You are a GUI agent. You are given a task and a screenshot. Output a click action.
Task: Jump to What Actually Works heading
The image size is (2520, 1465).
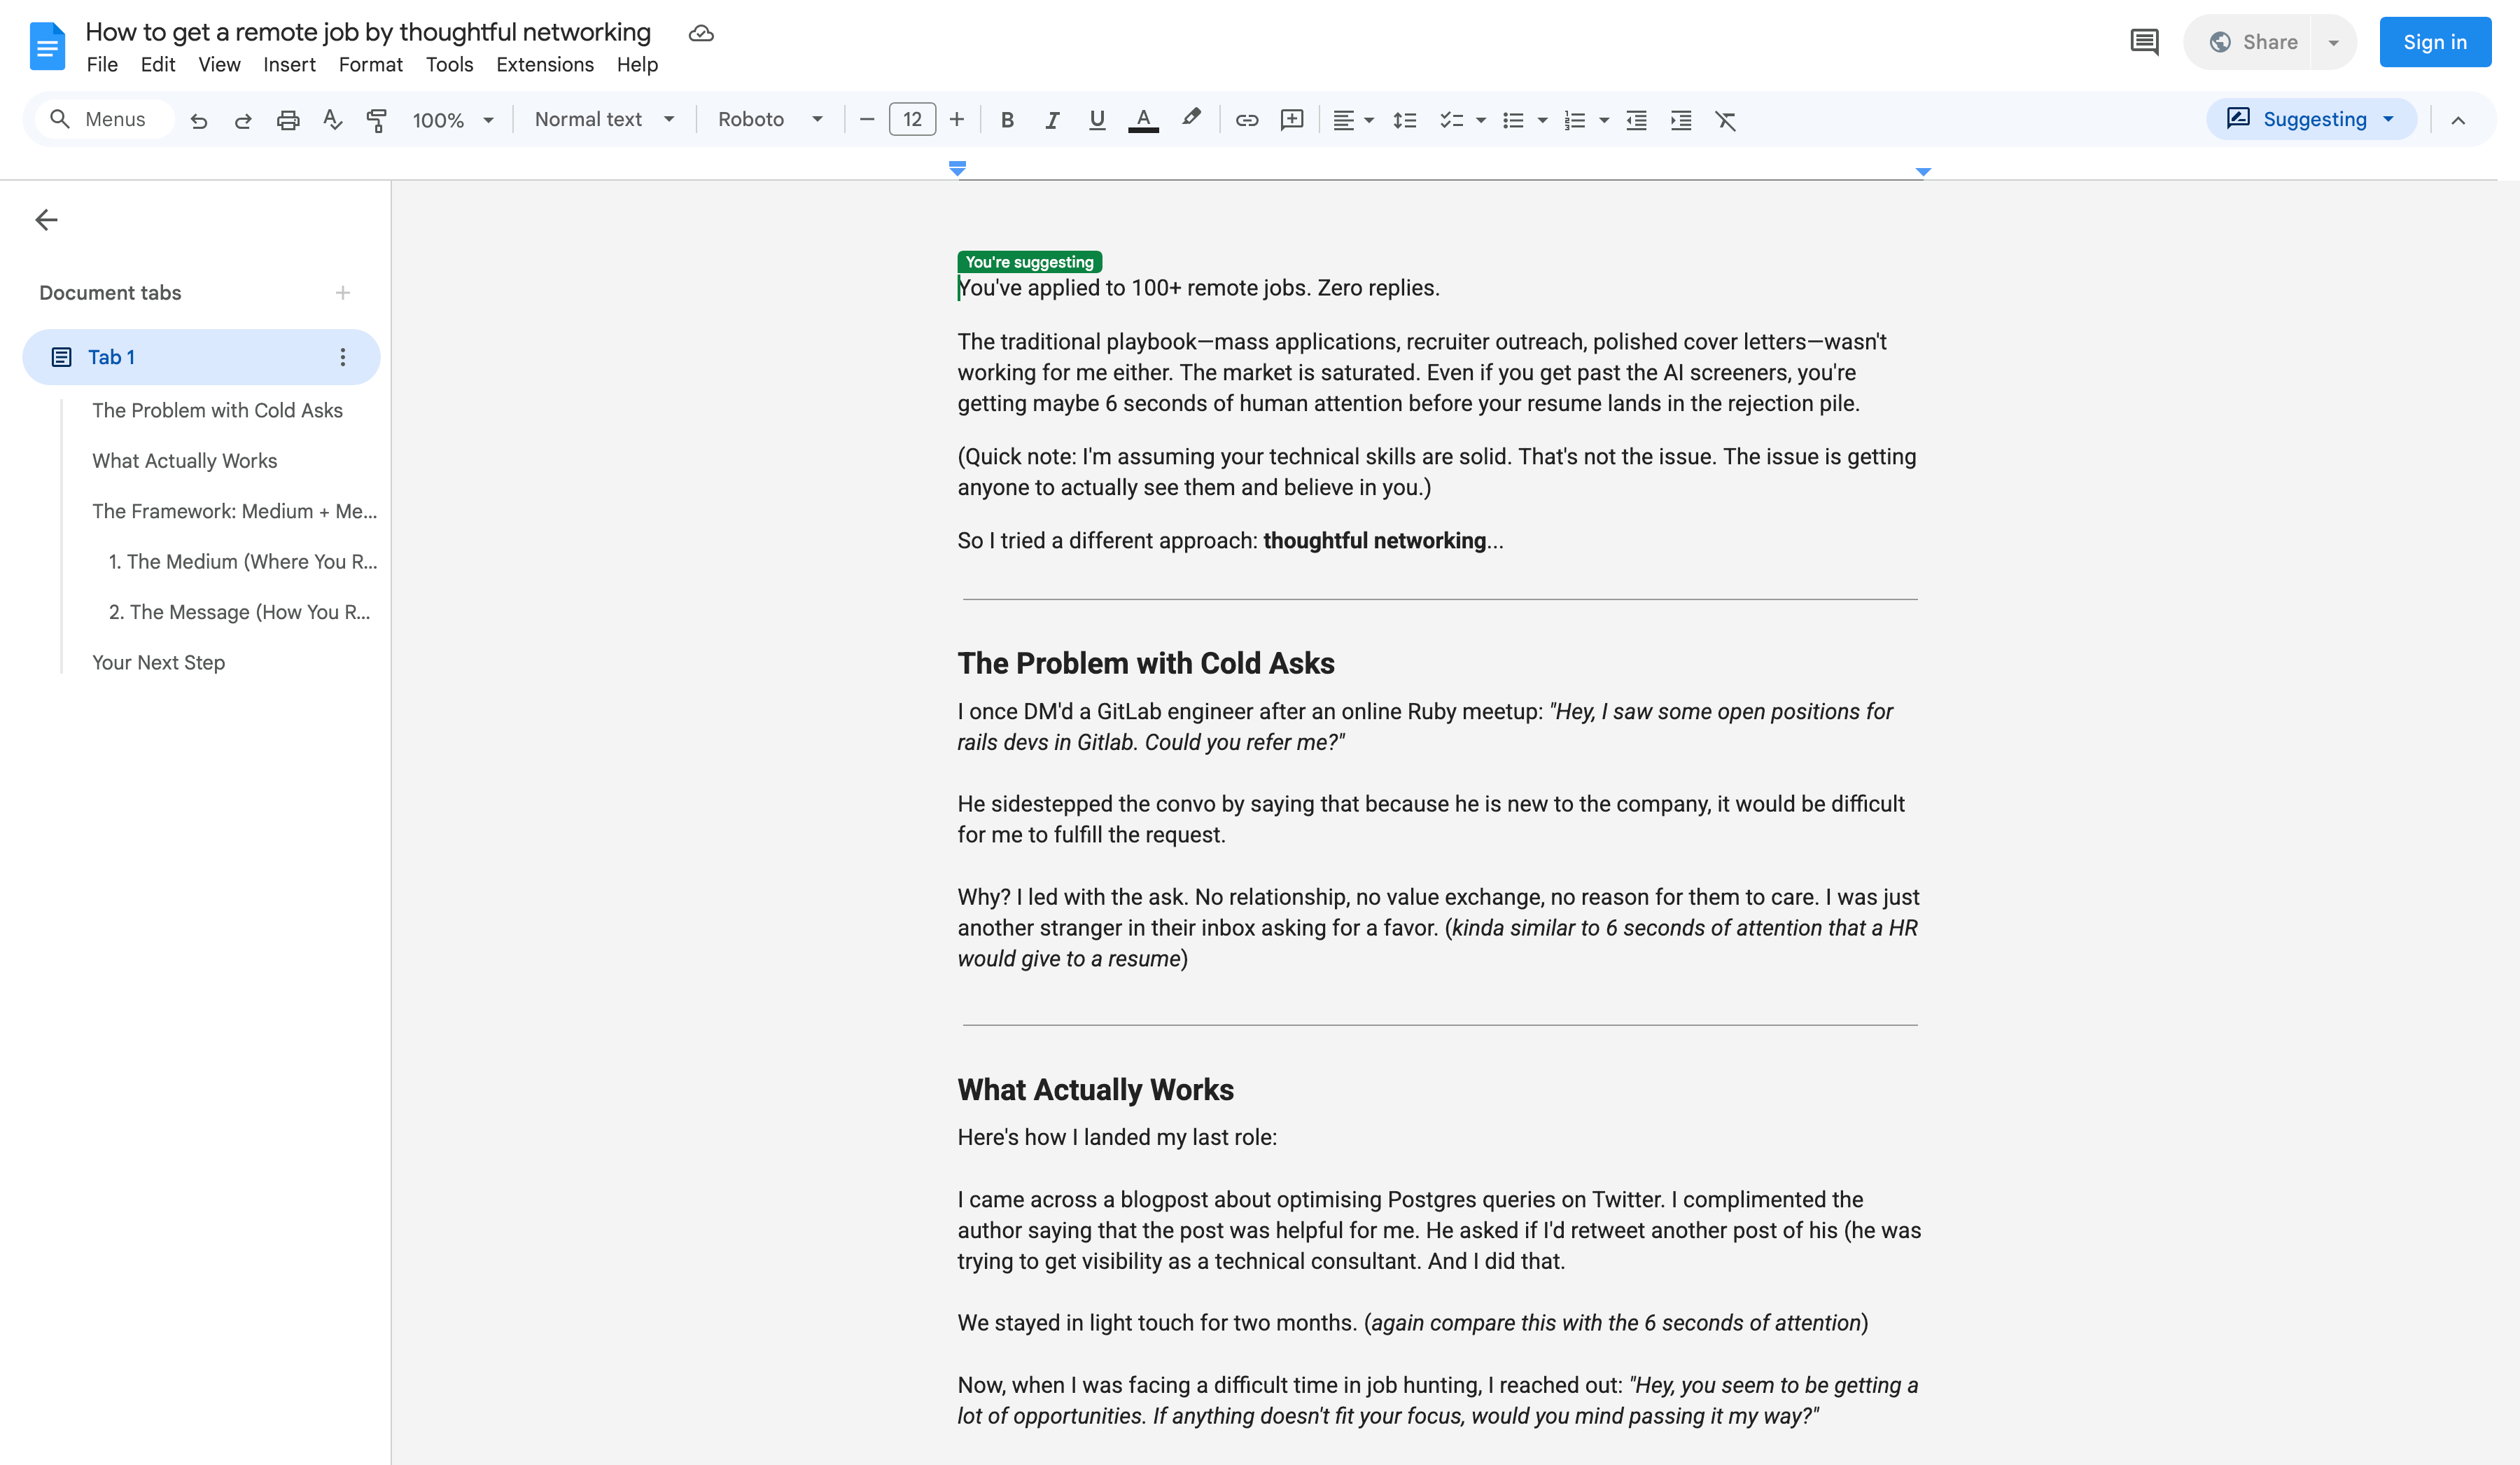click(x=184, y=460)
